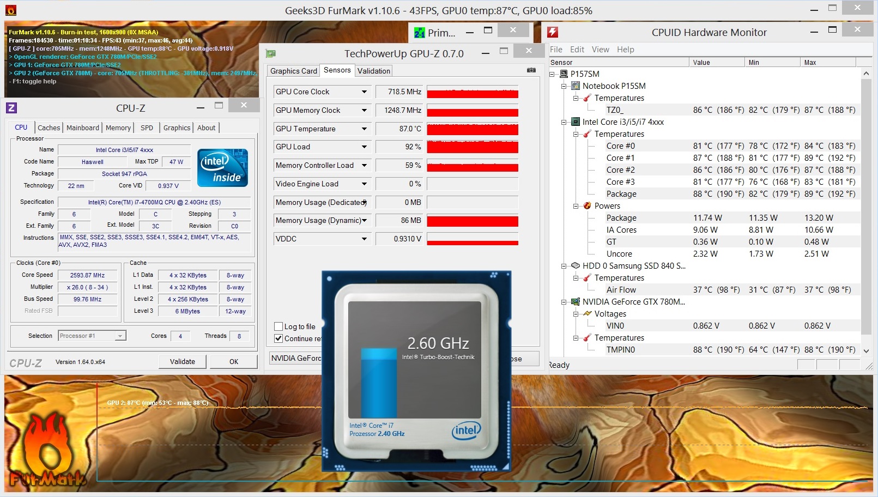
Task: Click the Voltages icon in the sensor tree
Action: click(x=587, y=313)
